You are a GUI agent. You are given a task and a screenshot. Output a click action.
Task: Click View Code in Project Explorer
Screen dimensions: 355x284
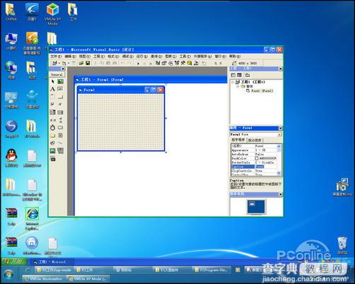tap(233, 75)
